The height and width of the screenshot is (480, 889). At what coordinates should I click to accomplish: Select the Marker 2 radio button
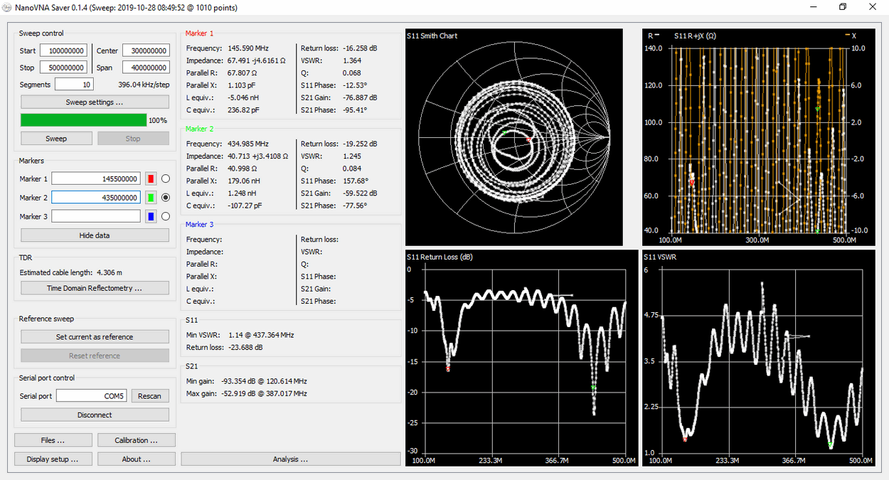pyautogui.click(x=166, y=198)
